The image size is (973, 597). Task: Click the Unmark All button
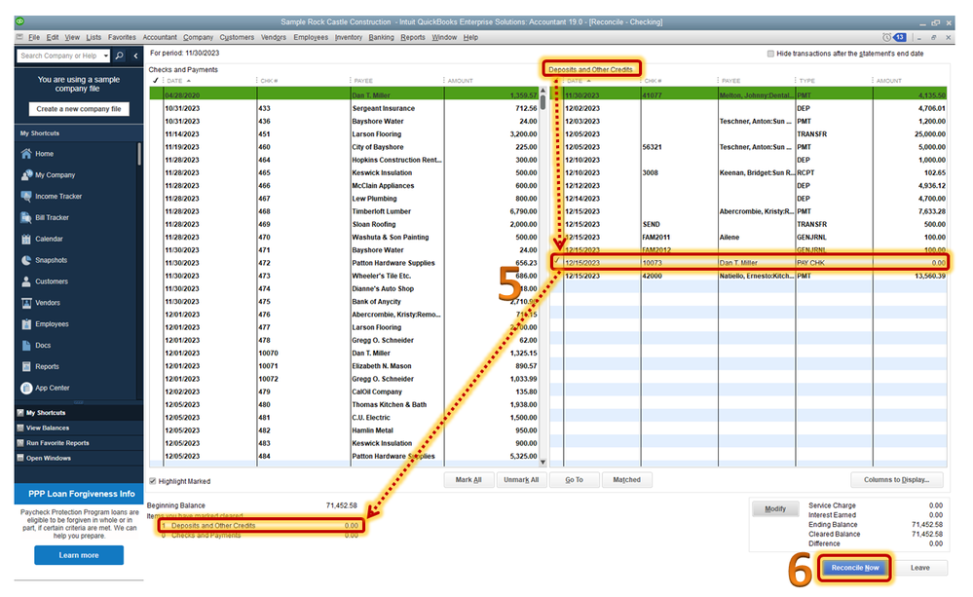(x=521, y=480)
